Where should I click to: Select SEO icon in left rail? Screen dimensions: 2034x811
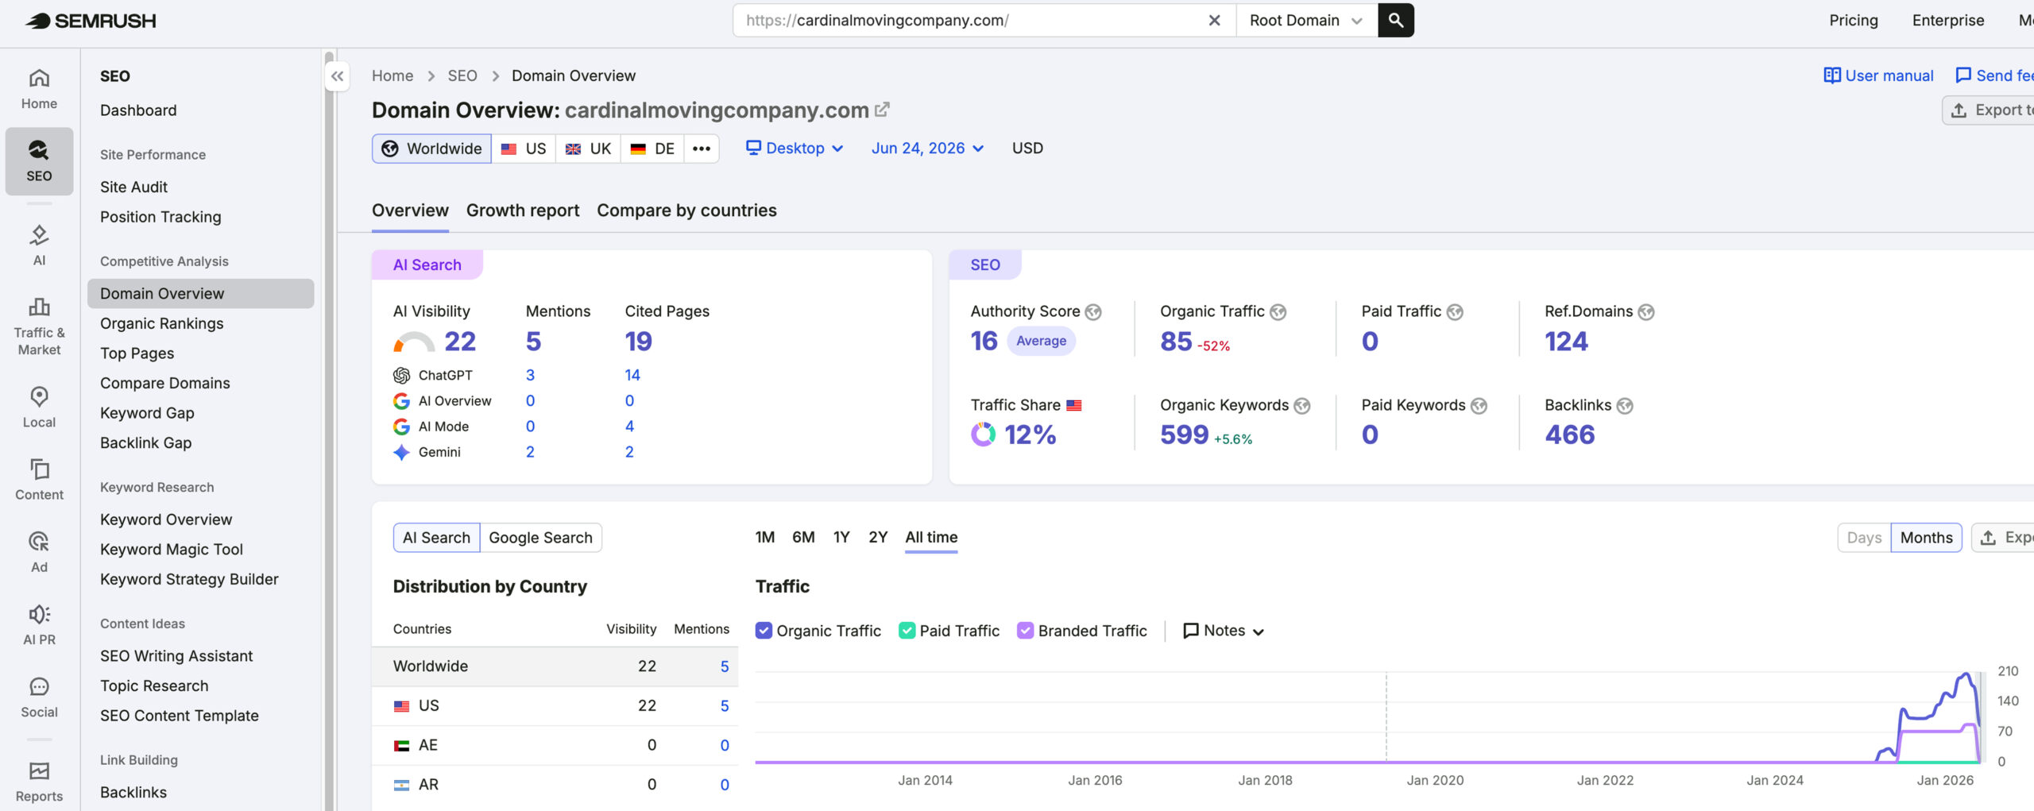click(39, 161)
